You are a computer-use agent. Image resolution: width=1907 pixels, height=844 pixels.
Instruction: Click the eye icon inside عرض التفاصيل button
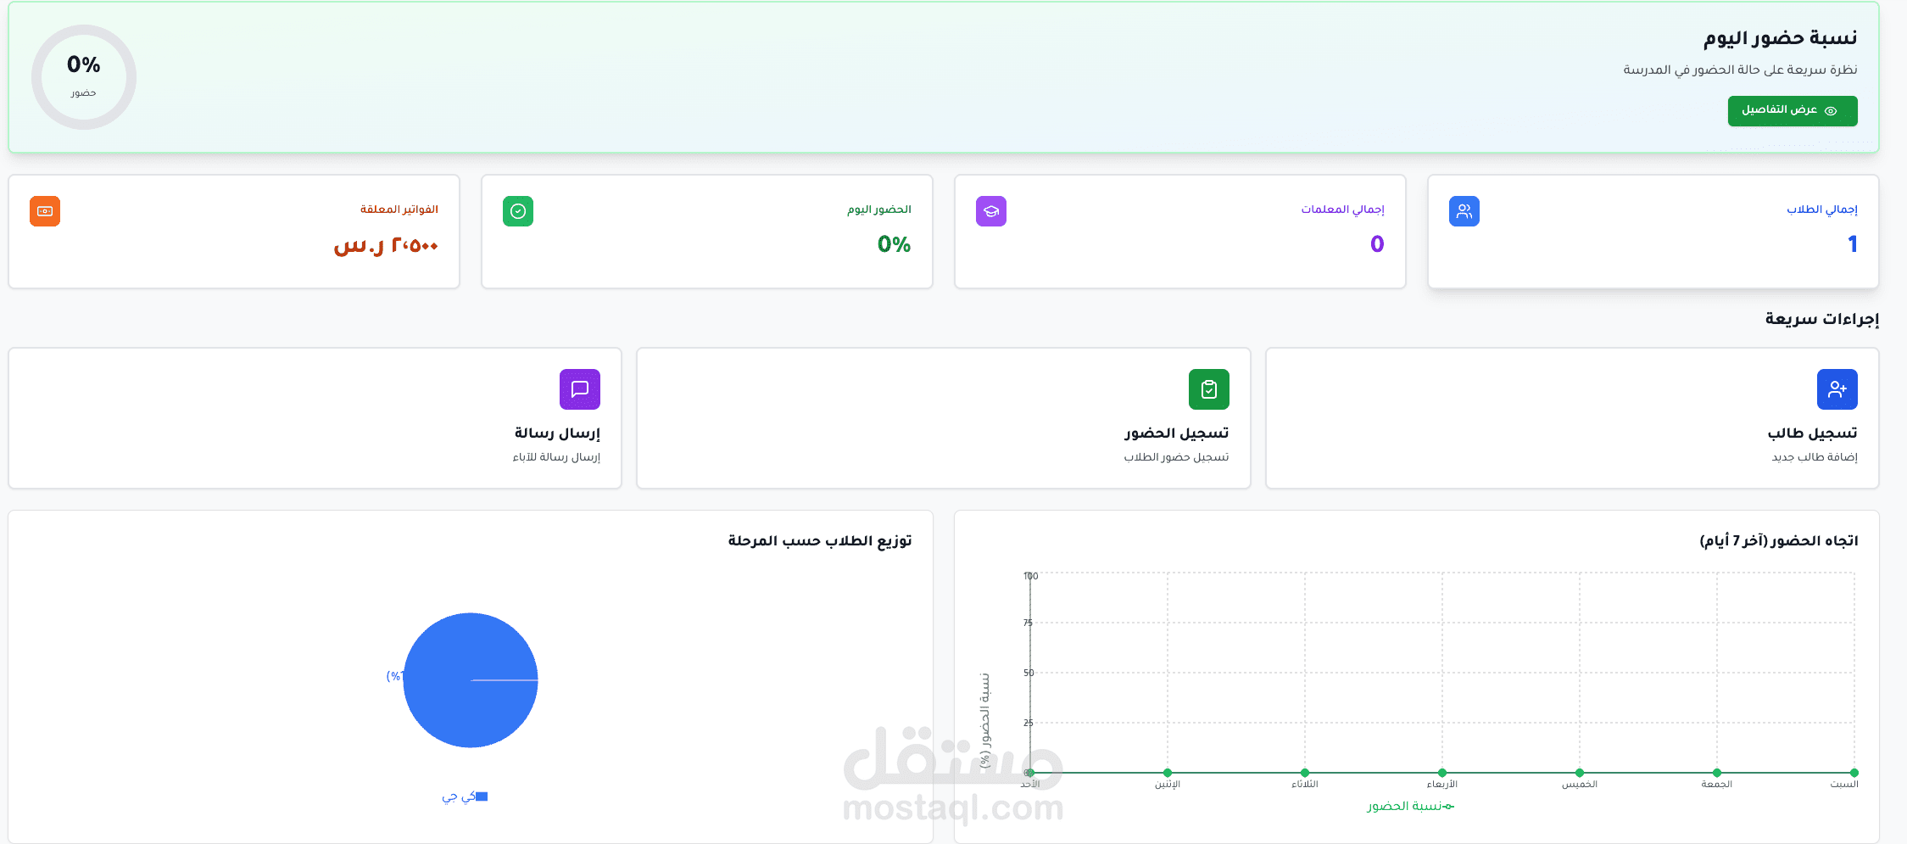1832,111
